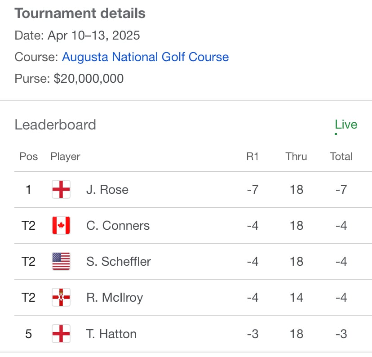Select the T. Hatton player name
This screenshot has width=372, height=357.
click(x=111, y=334)
